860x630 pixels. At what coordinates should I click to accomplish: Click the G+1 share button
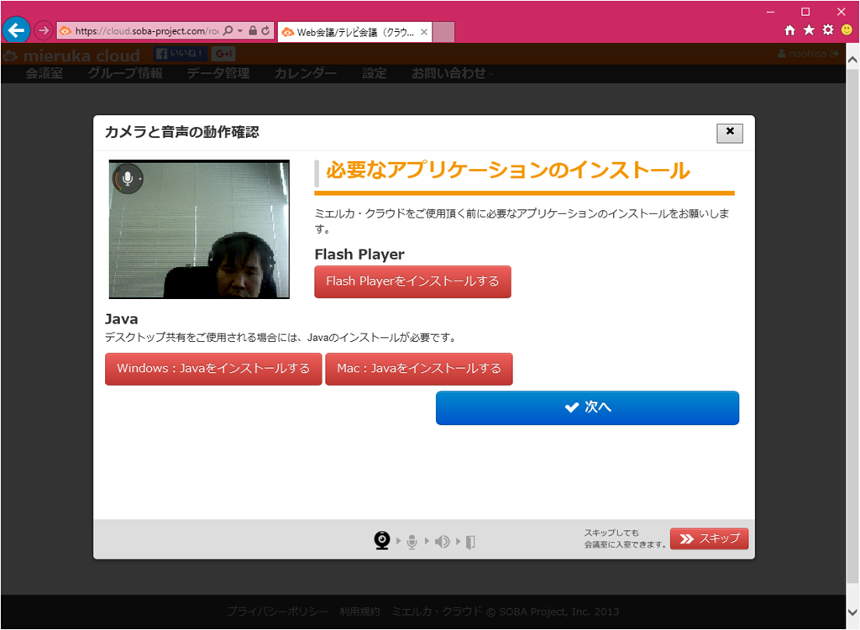click(223, 54)
